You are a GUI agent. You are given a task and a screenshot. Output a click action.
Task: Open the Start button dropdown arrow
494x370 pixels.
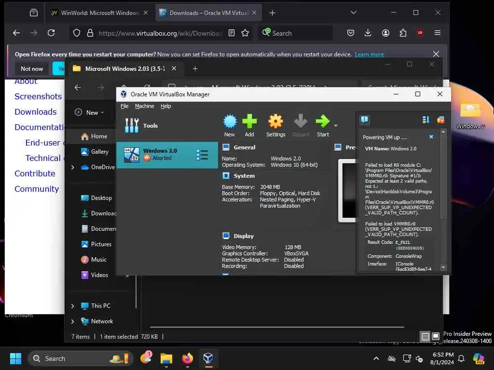coord(336,126)
